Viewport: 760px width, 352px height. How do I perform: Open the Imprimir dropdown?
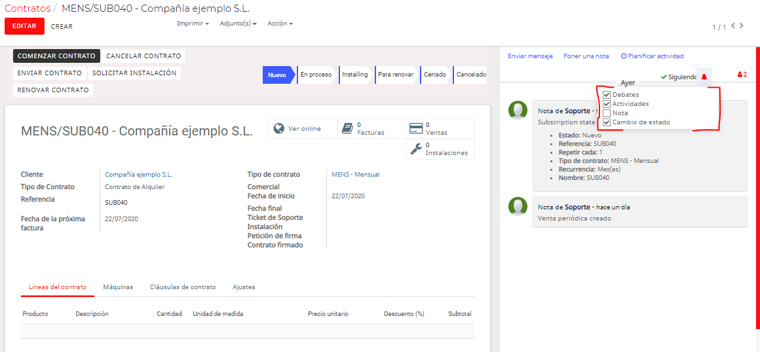point(193,24)
